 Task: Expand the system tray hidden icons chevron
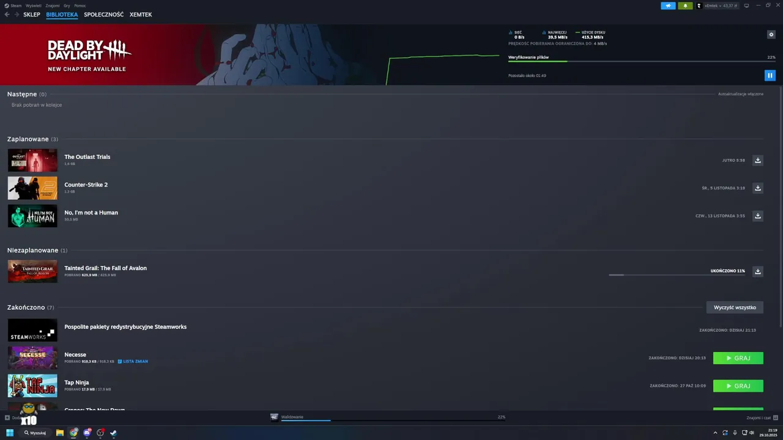(715, 433)
